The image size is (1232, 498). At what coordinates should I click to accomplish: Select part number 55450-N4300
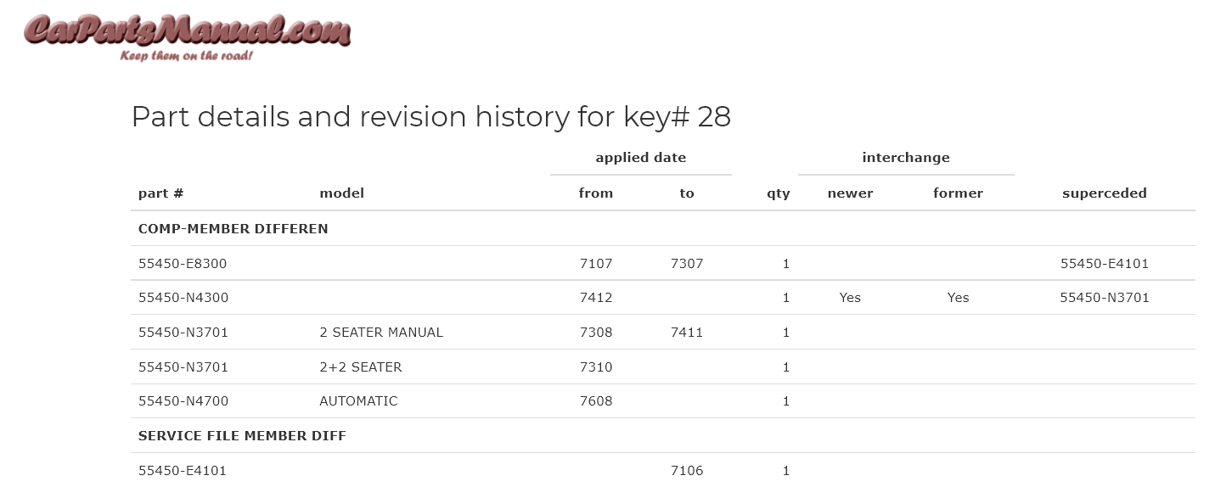(x=183, y=298)
